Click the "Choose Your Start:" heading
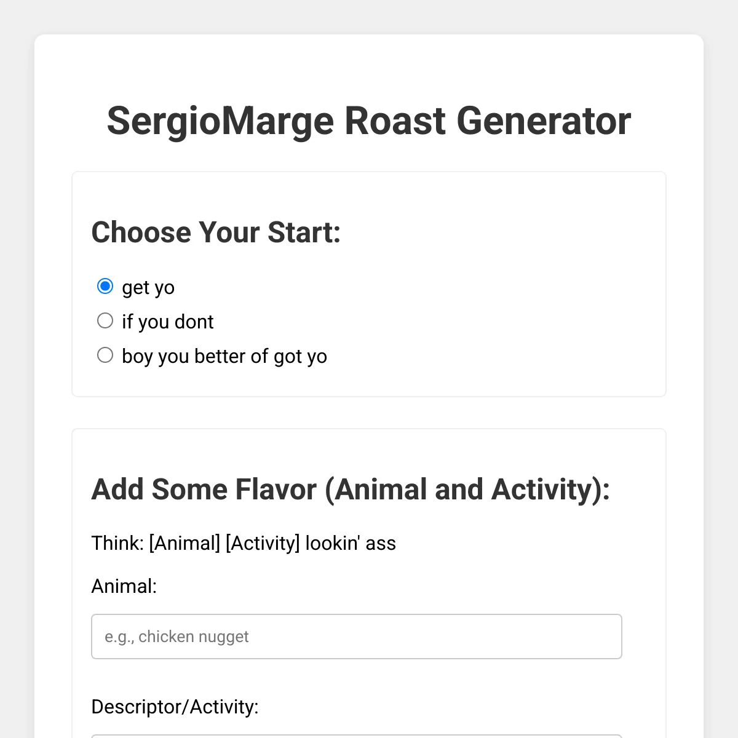 coord(216,232)
